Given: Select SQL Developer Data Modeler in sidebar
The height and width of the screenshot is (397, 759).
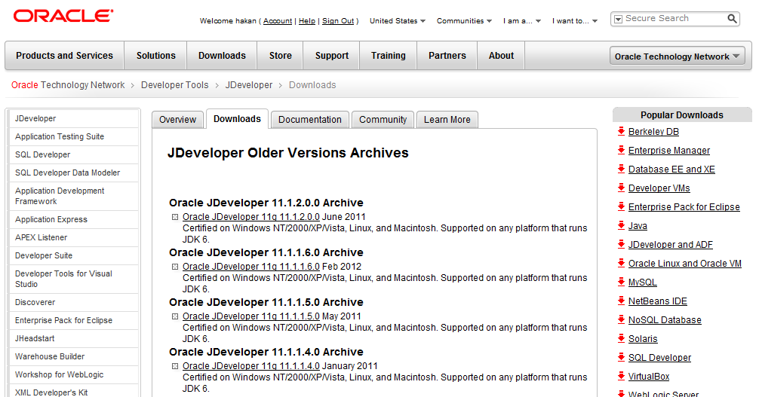Looking at the screenshot, I should click(74, 173).
